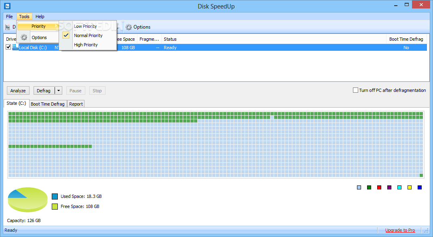The height and width of the screenshot is (237, 433).
Task: Click the defrag toolbar icon at left
Action: (x=8, y=27)
